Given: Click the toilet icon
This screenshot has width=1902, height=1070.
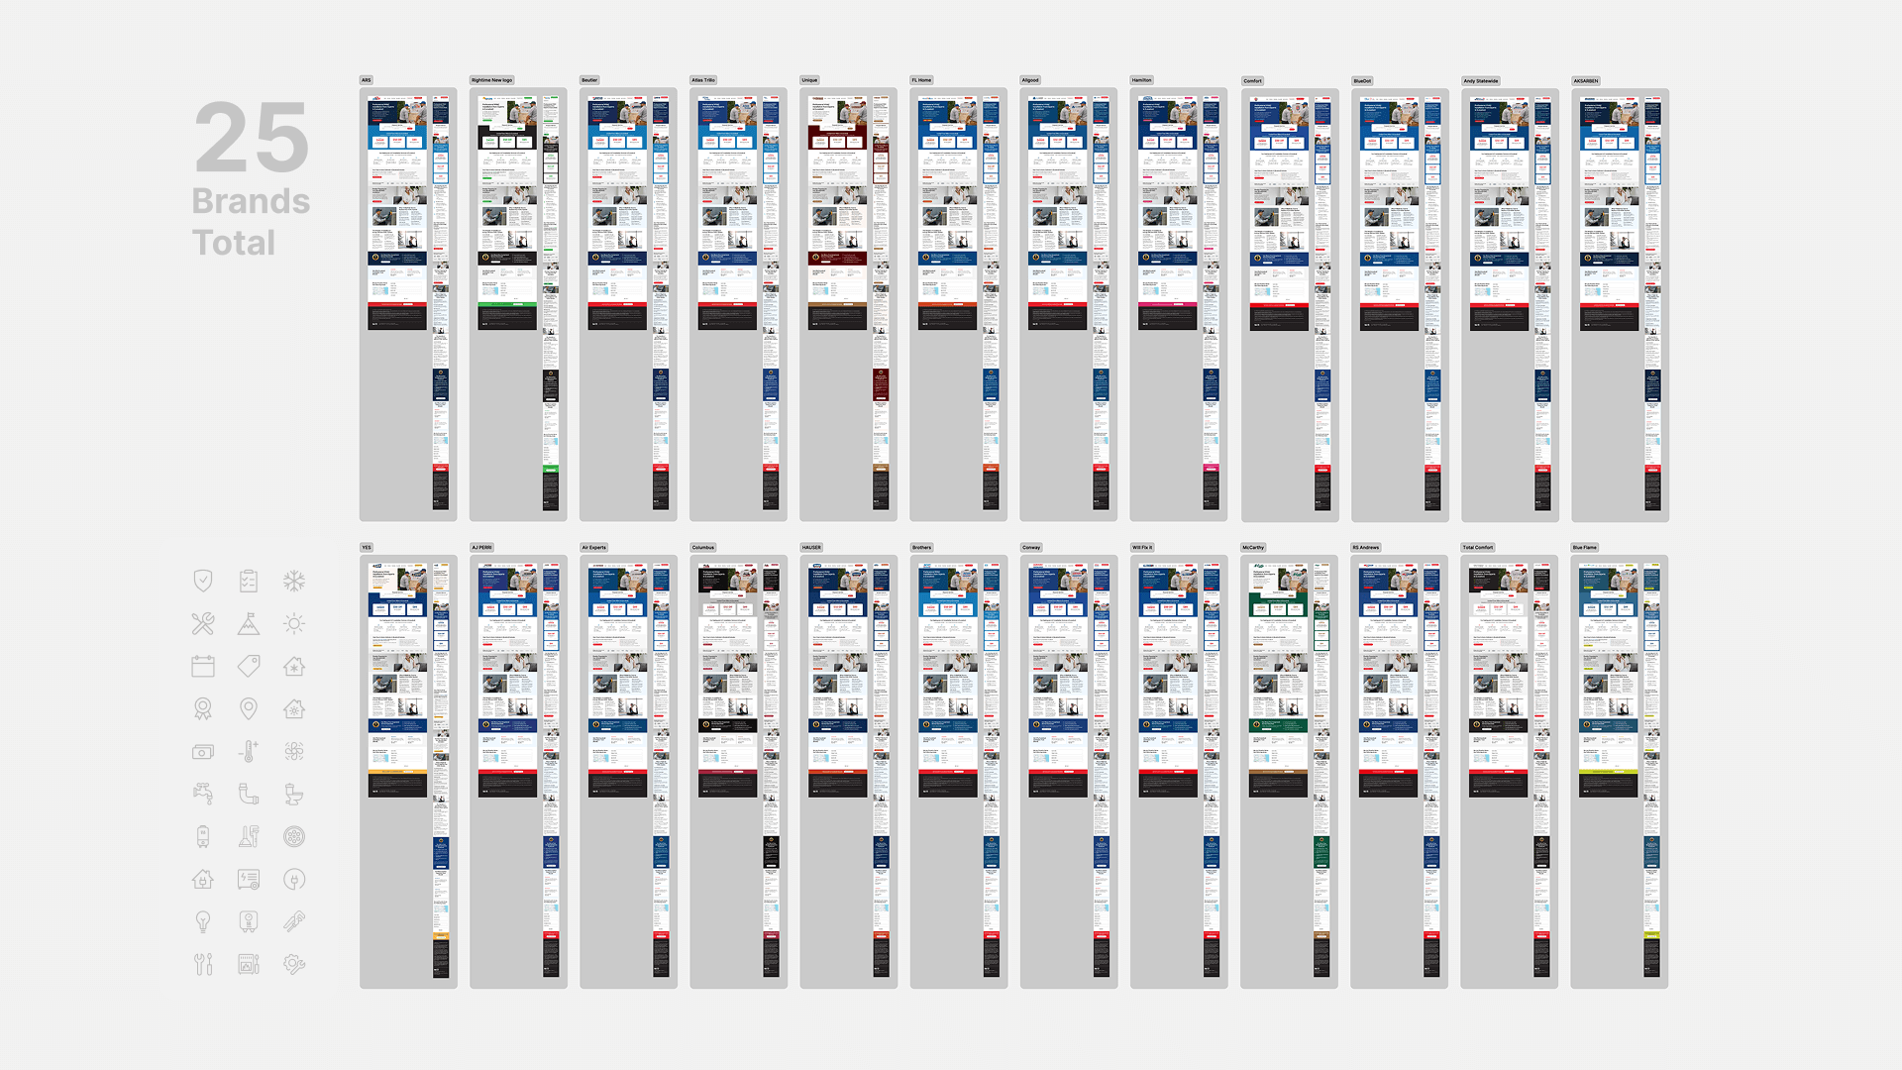Looking at the screenshot, I should tap(294, 794).
